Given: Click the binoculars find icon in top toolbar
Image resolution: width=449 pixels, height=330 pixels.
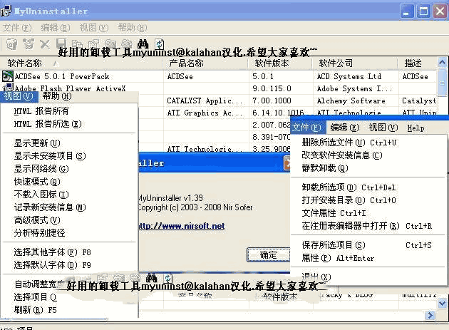Looking at the screenshot, I should point(143,43).
